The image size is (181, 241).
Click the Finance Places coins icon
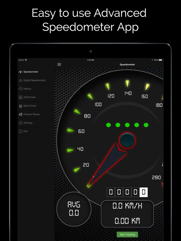tap(20, 114)
